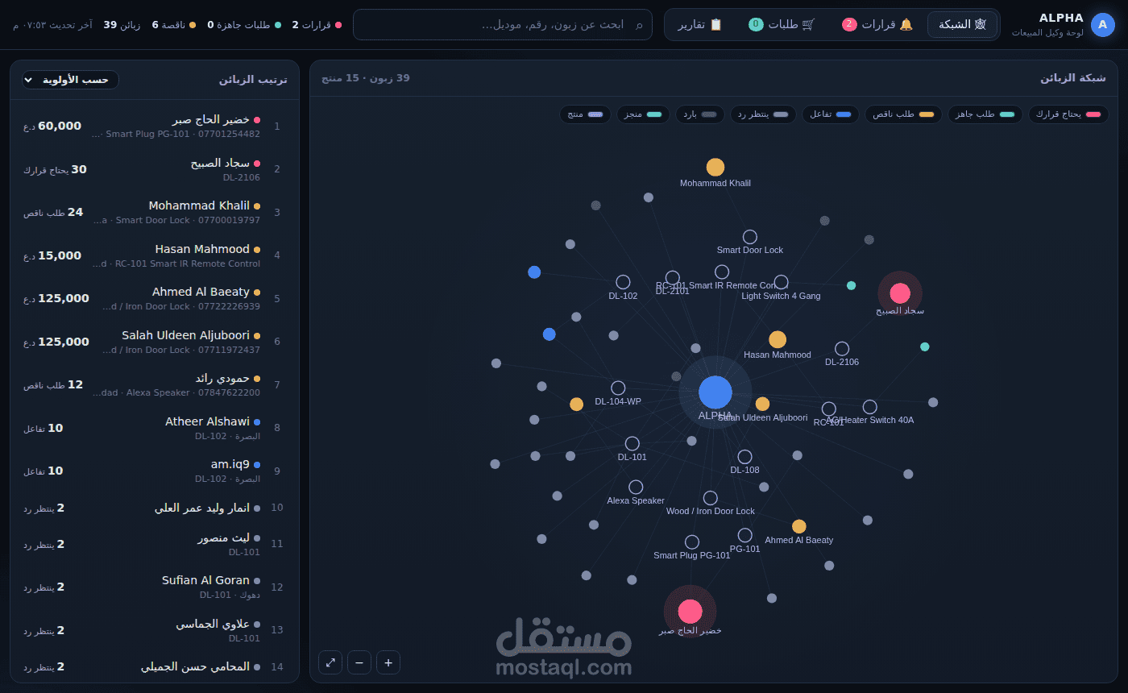1128x693 pixels.
Task: Open customer row خضير الحاج صبر
Action: [x=155, y=126]
